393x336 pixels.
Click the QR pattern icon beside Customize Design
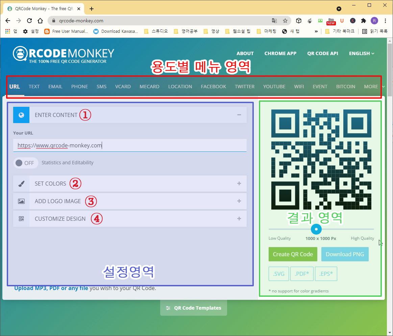point(22,219)
